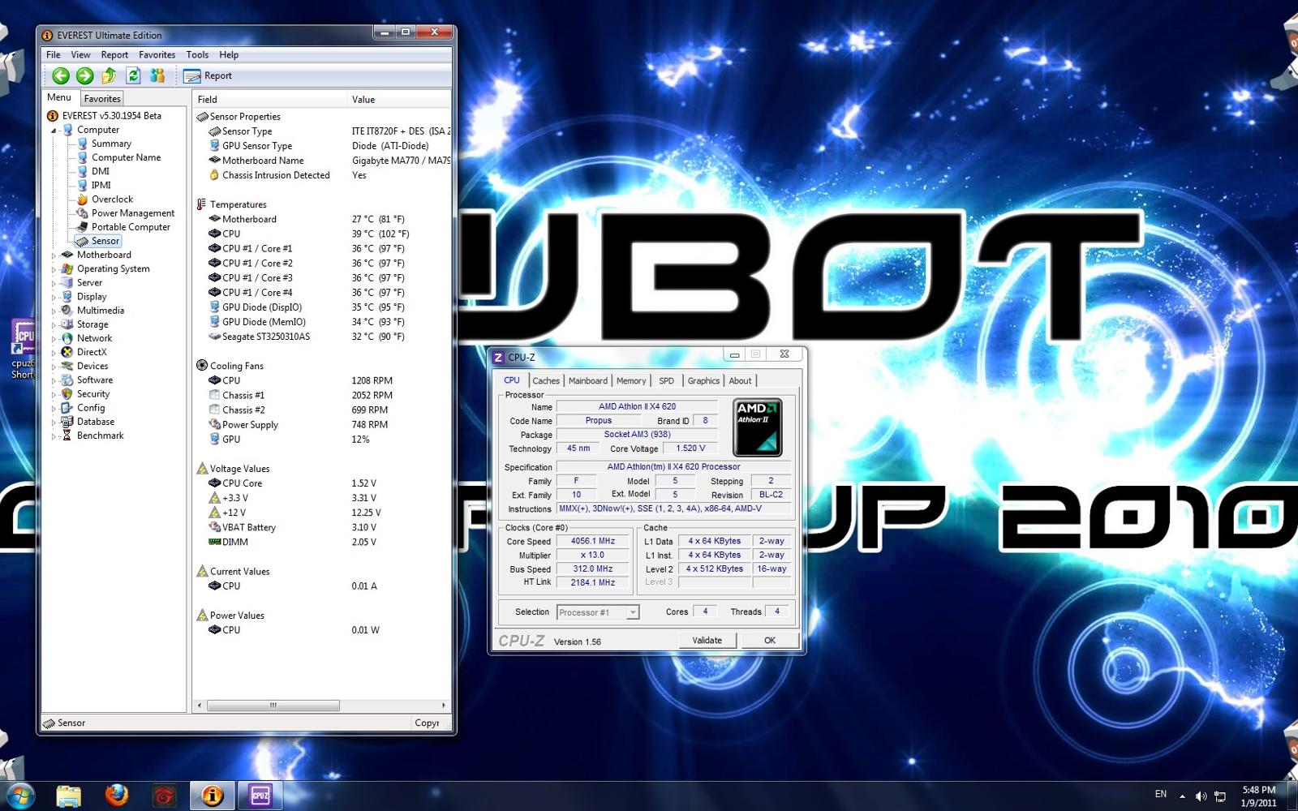Select the VBAT Battery voltage row
The height and width of the screenshot is (811, 1298).
pyautogui.click(x=322, y=527)
